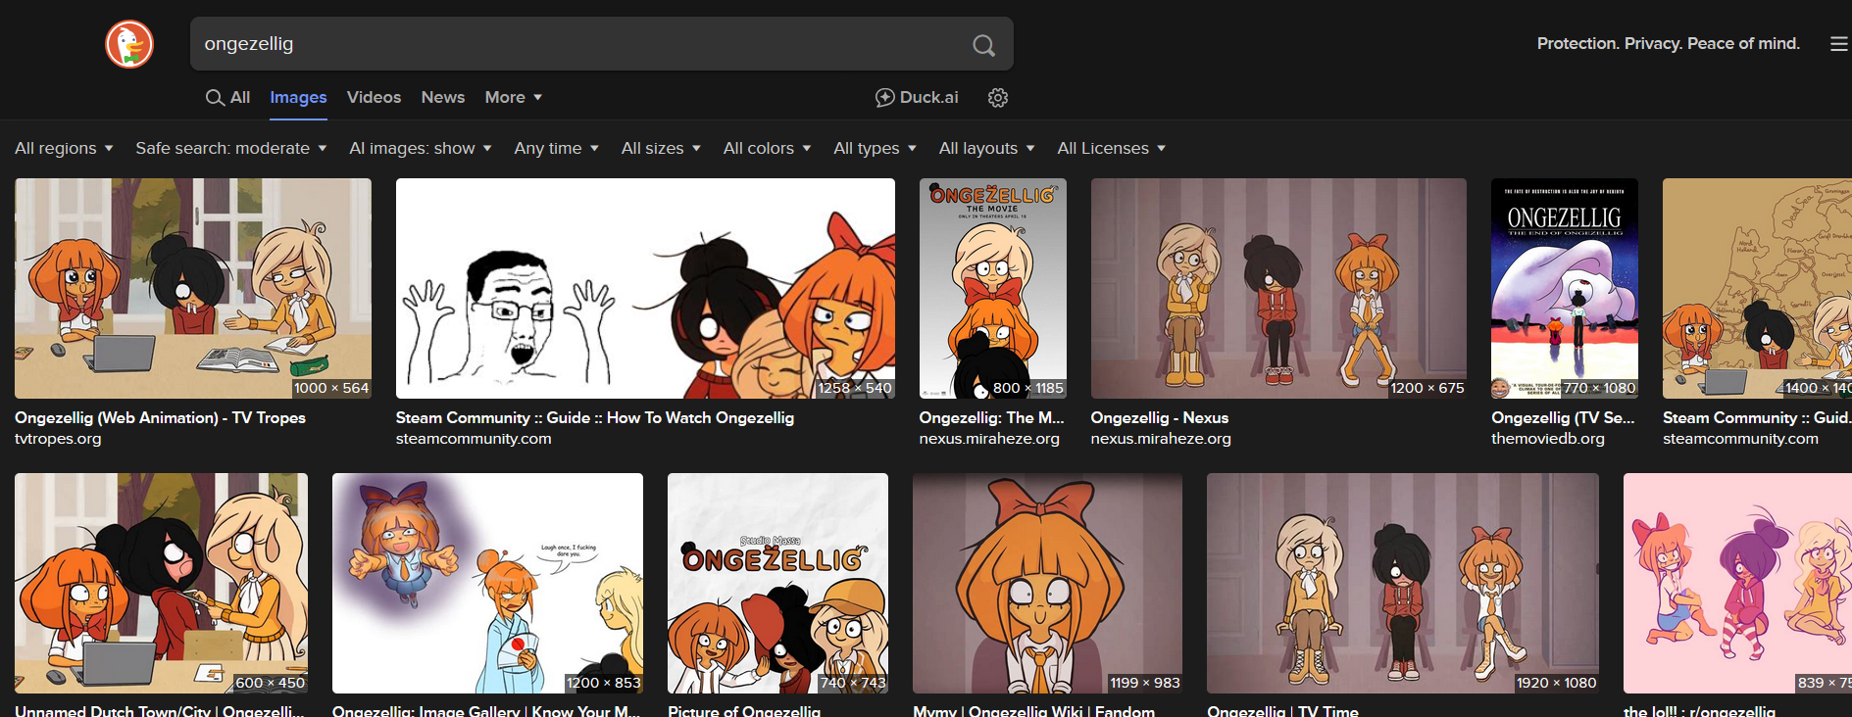Open search settings gear icon
This screenshot has width=1852, height=717.
(998, 97)
